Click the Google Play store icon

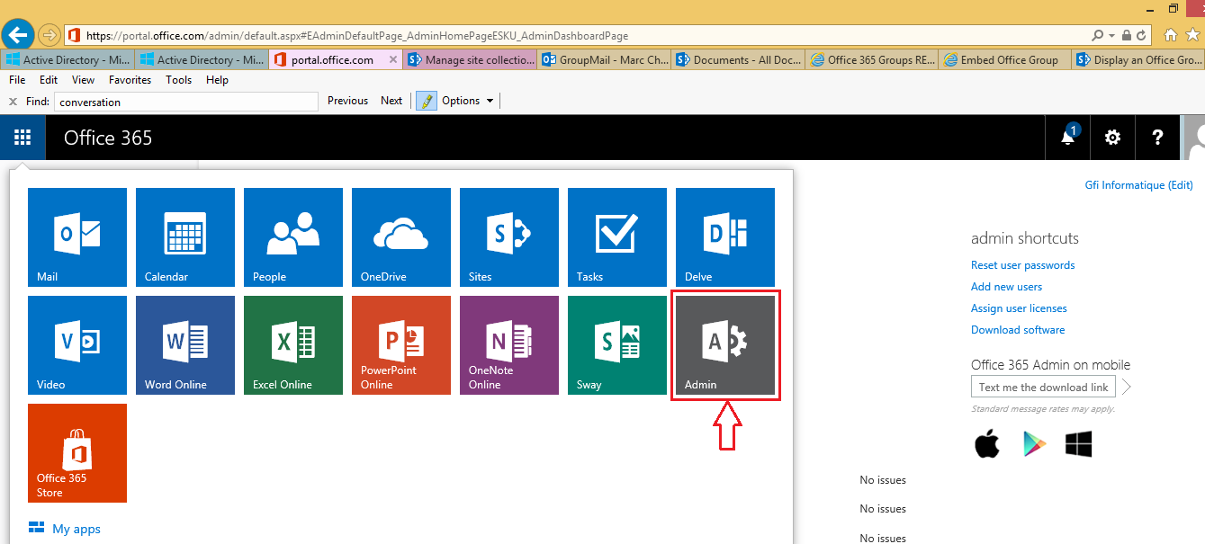click(1035, 444)
